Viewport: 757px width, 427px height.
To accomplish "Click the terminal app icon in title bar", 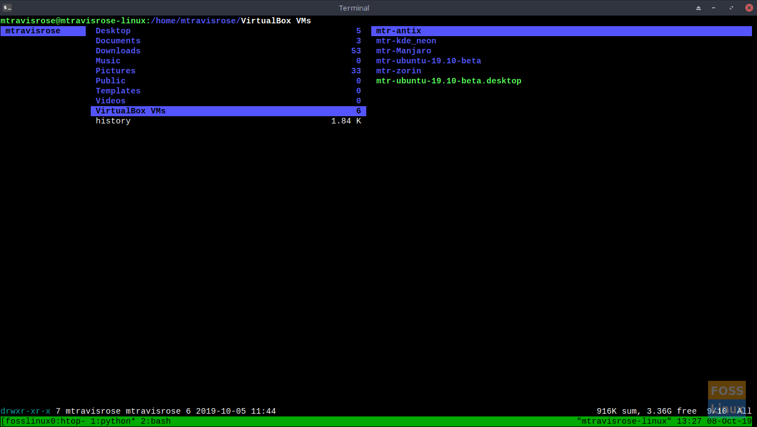I will pyautogui.click(x=7, y=8).
